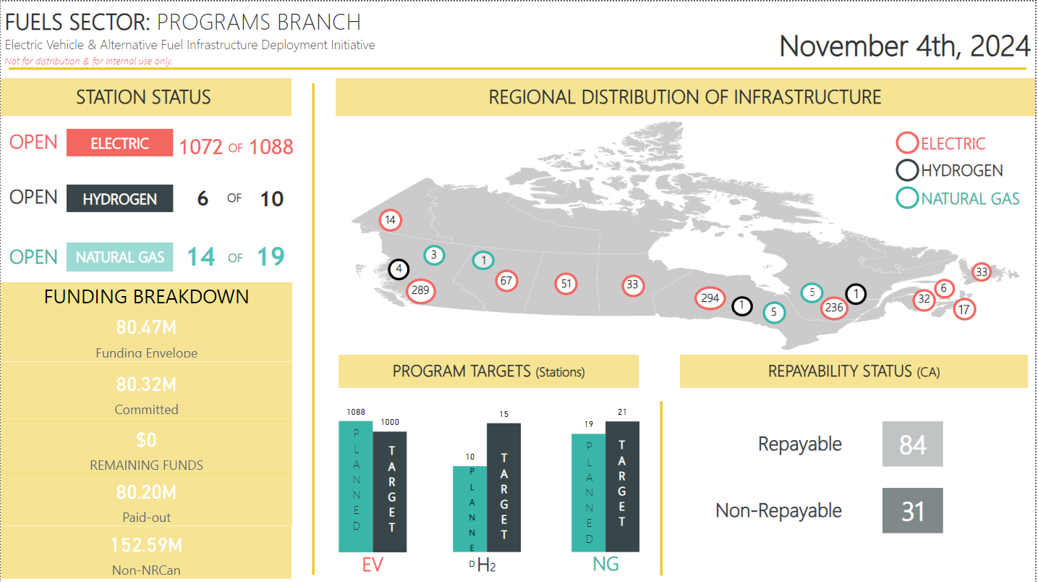Click the PROGRAM TARGETS (Stations) header

point(489,371)
